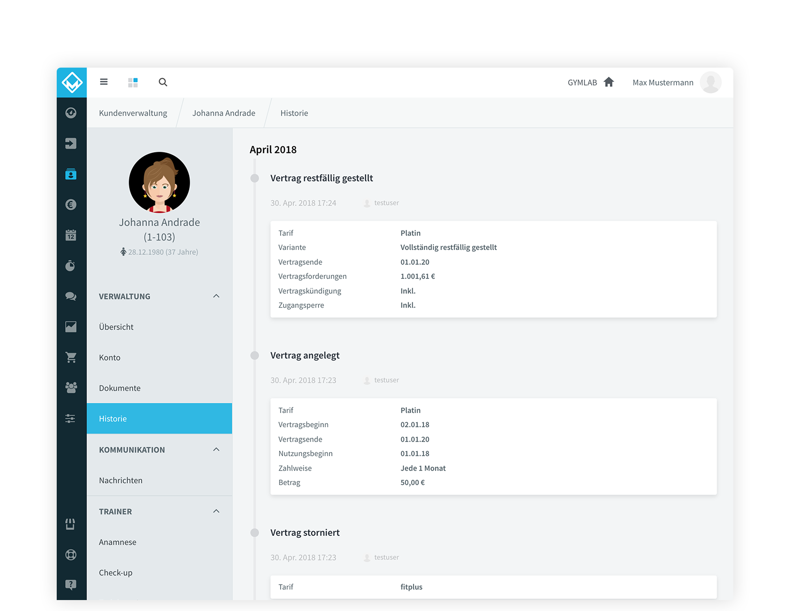
Task: Open the Nachrichten menu item
Action: [159, 481]
